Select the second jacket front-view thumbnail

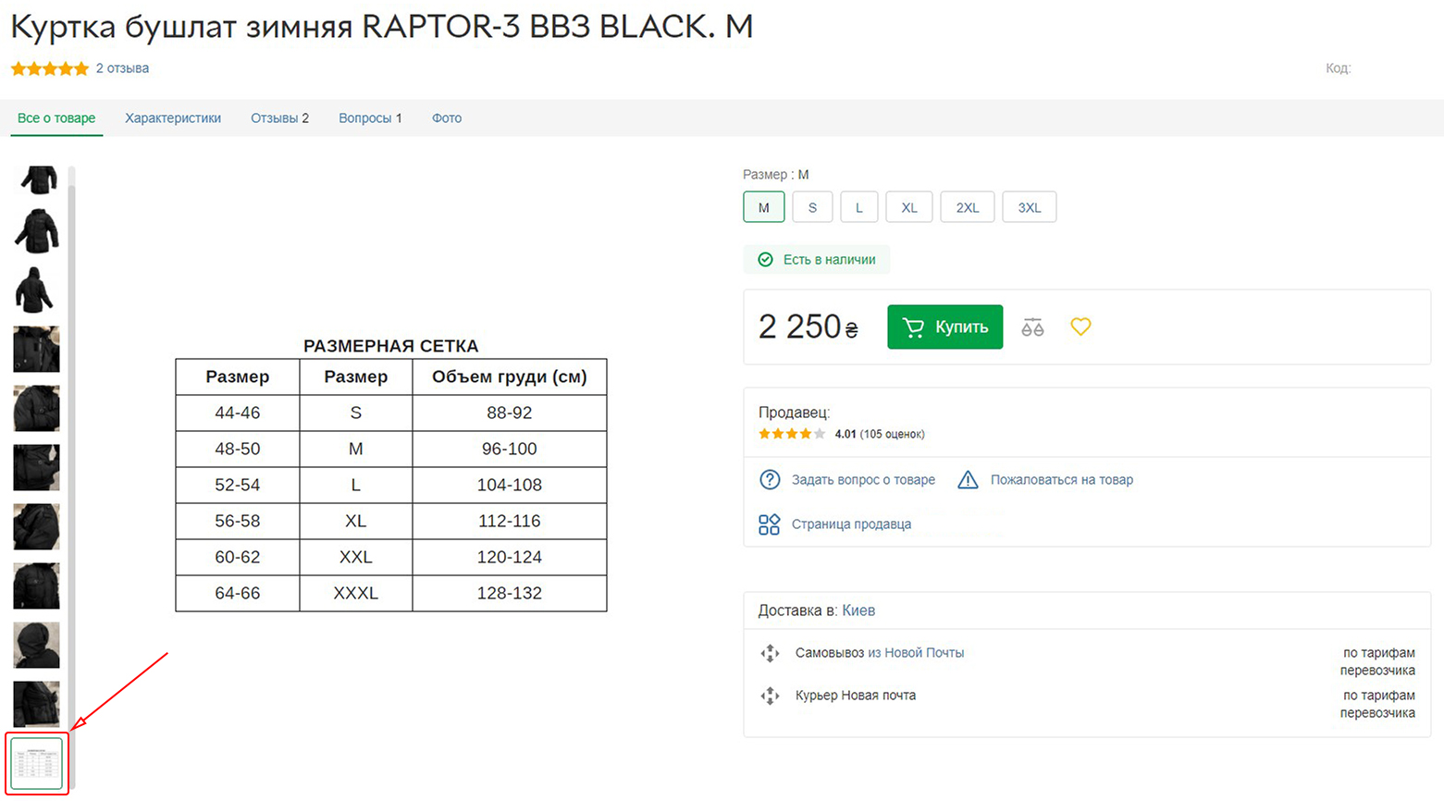click(37, 231)
